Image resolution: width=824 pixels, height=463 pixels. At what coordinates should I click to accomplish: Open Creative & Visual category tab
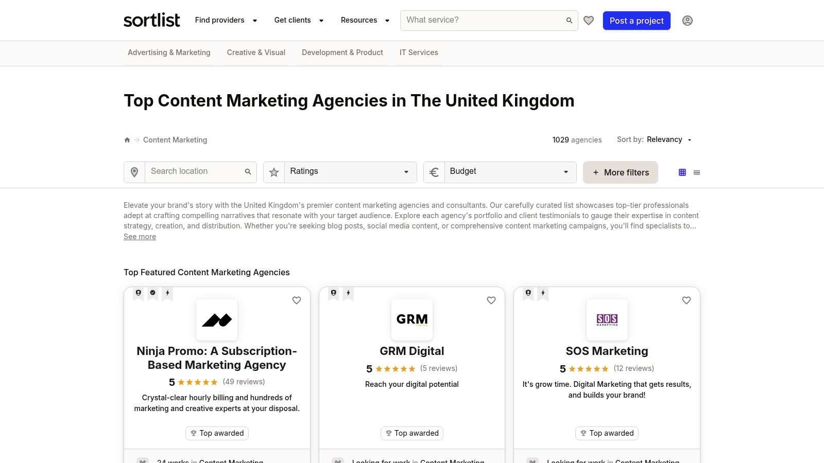tap(256, 52)
